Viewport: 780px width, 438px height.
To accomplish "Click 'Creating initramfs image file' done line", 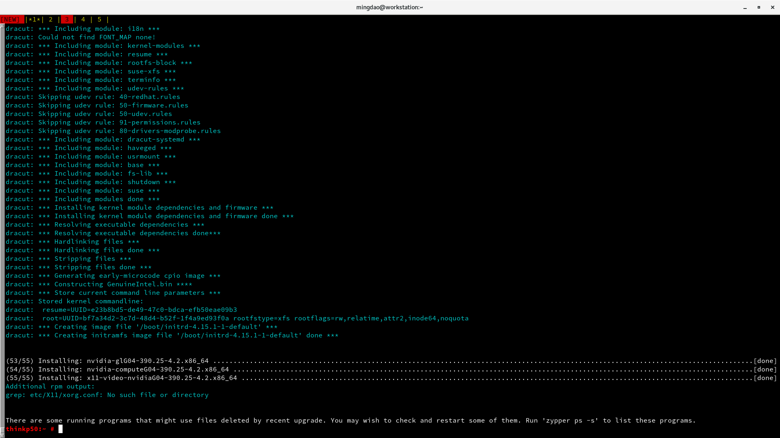I will (x=172, y=335).
